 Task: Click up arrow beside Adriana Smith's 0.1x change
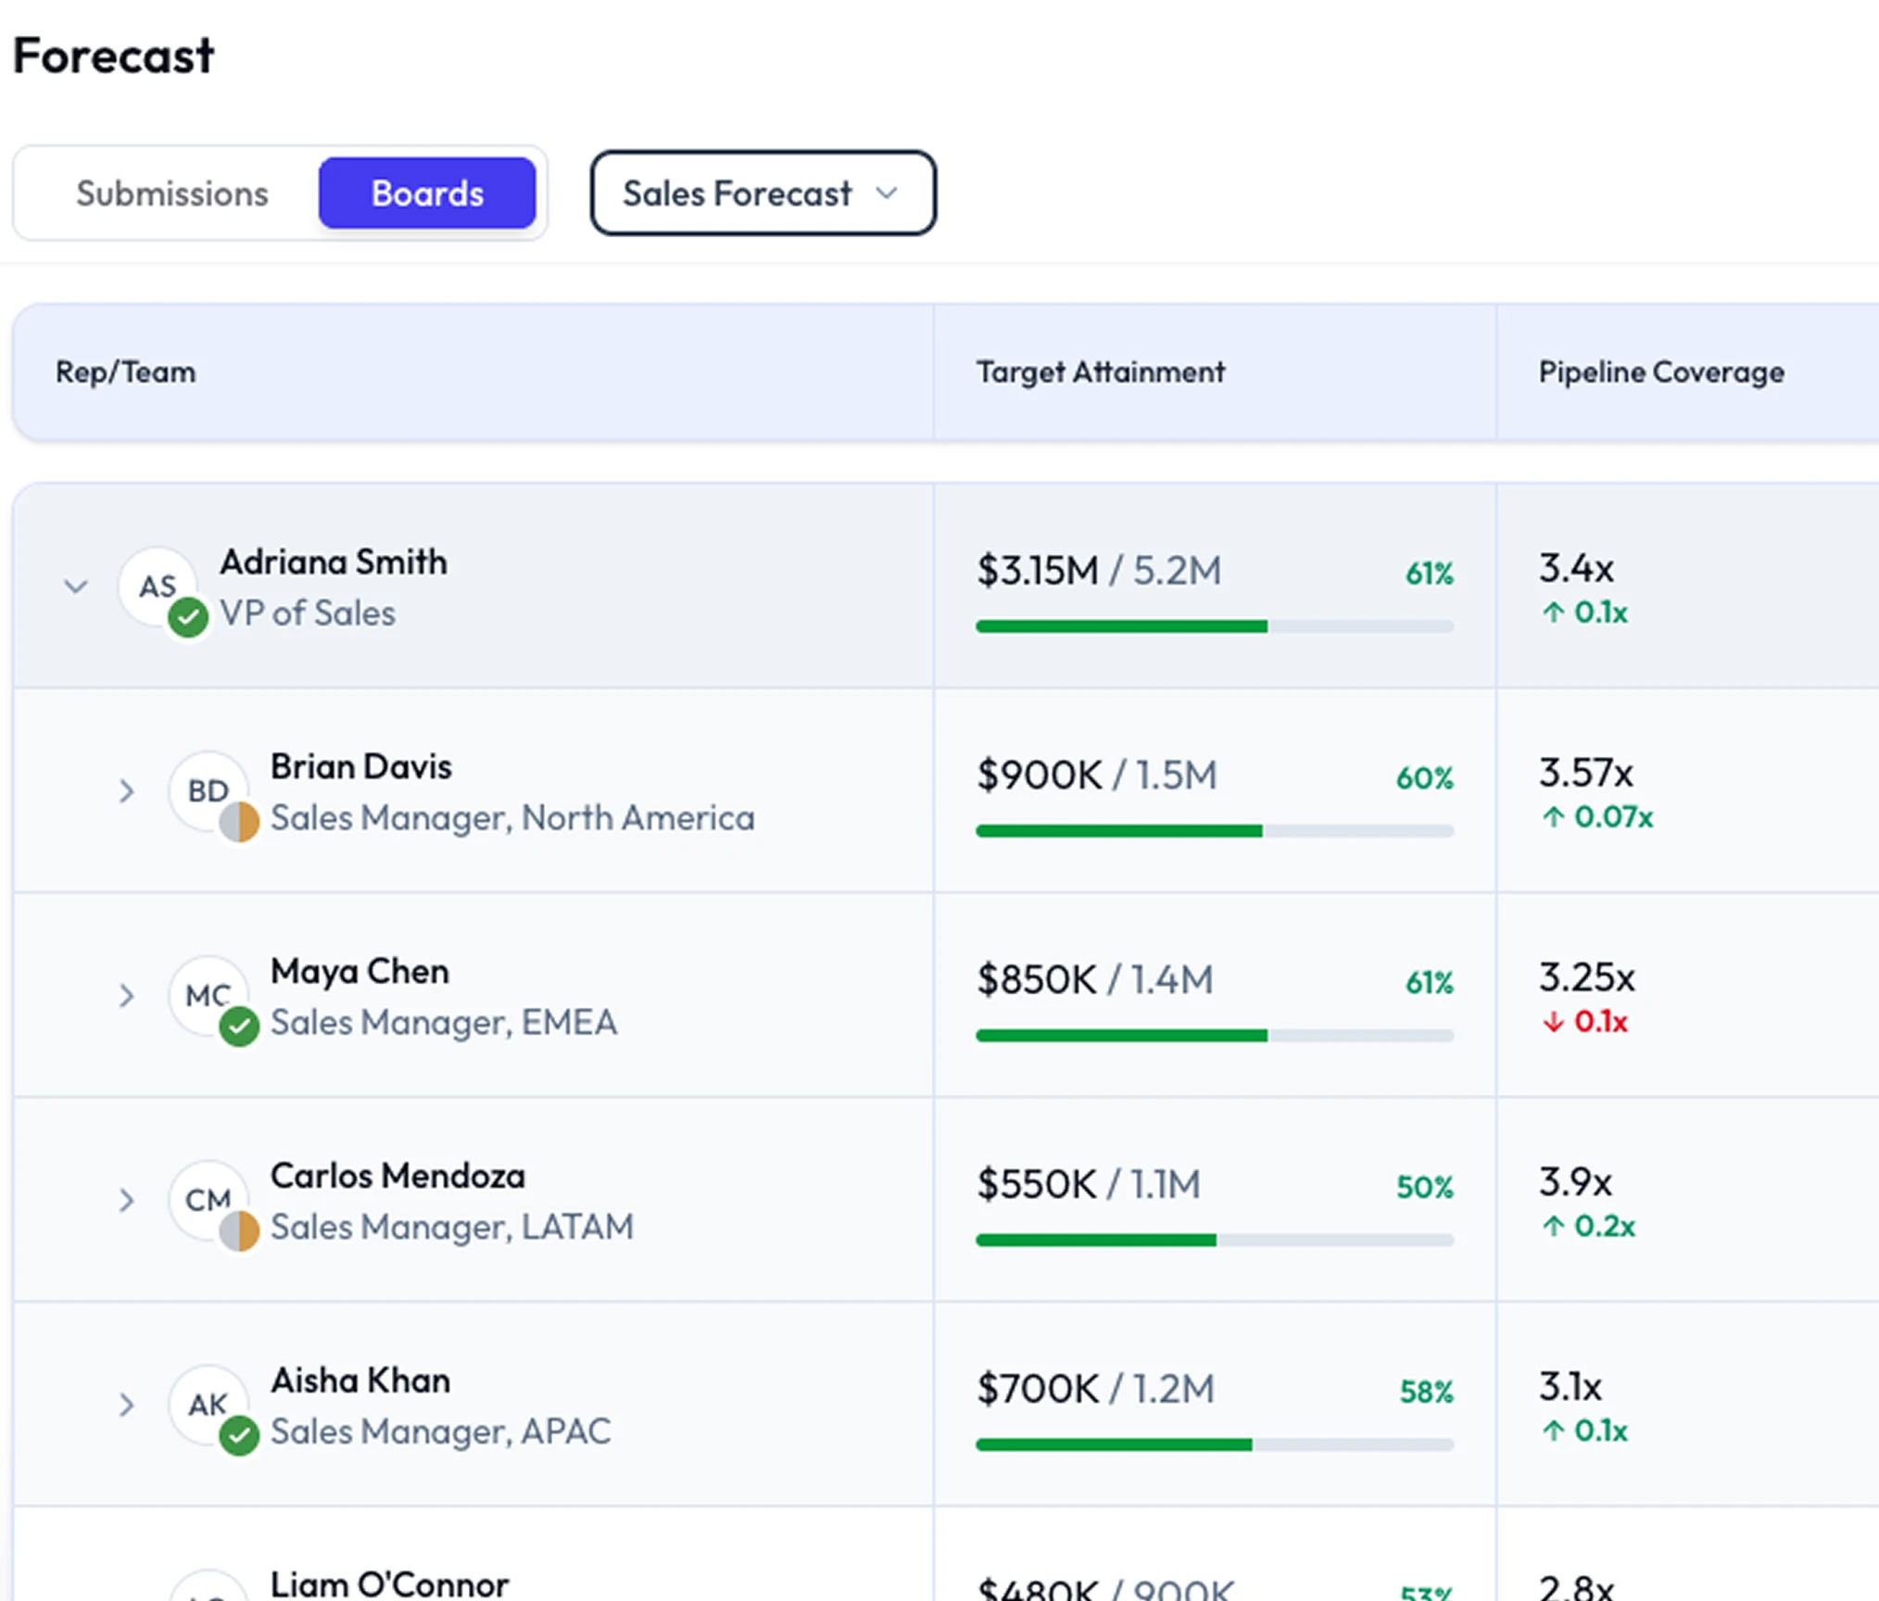[x=1554, y=612]
